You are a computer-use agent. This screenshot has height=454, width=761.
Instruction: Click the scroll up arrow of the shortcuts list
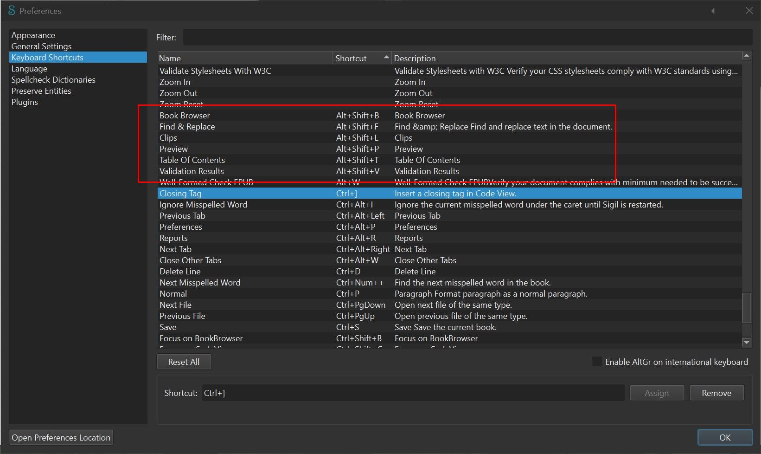click(747, 56)
